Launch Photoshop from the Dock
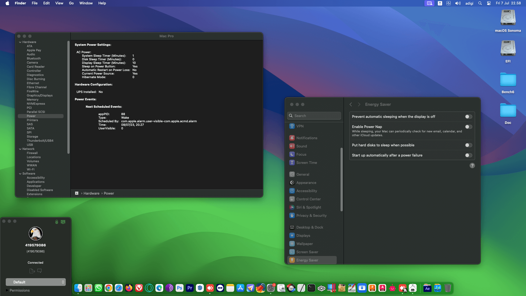 click(179, 288)
